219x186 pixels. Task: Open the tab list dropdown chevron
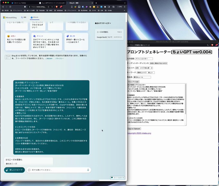125,3
